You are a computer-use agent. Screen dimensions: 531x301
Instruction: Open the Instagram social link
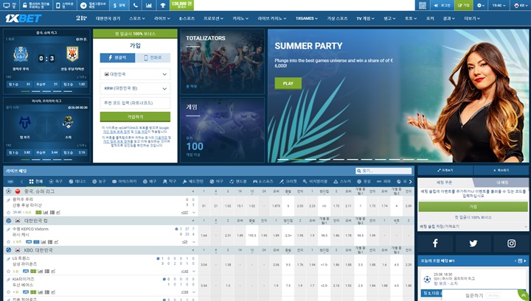511,244
